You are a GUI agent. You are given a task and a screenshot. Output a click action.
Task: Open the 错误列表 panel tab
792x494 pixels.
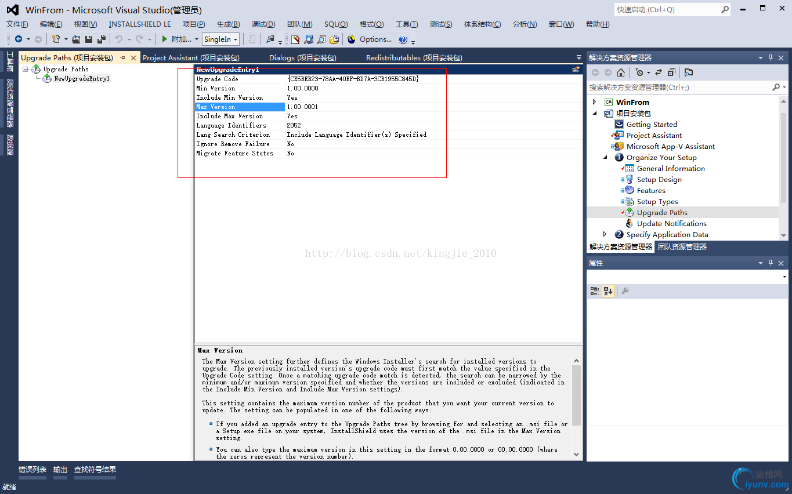tap(32, 470)
